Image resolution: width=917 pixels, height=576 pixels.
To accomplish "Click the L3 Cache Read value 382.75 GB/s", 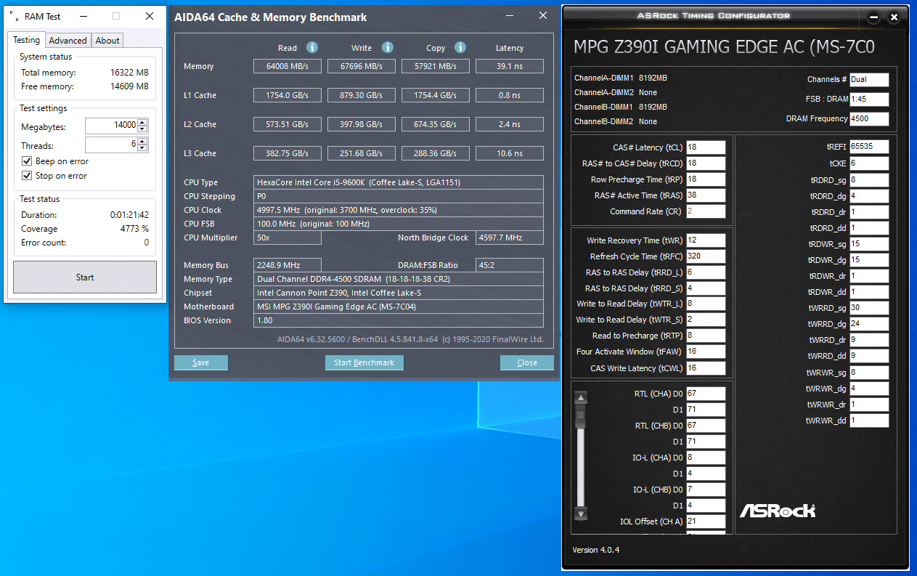I will 288,153.
